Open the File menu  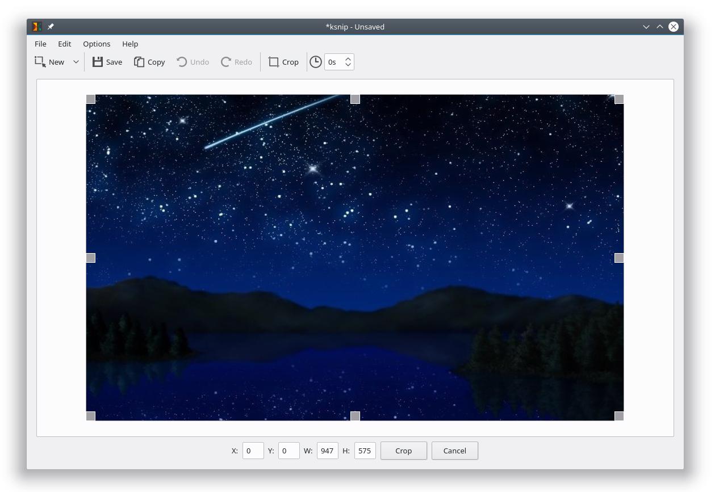tap(40, 44)
